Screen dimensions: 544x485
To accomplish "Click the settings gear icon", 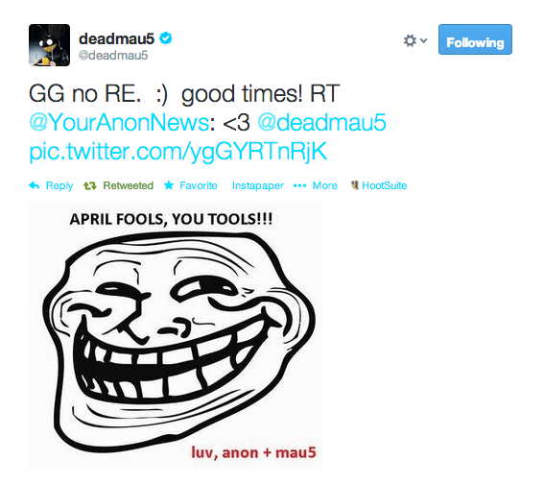I will [410, 40].
